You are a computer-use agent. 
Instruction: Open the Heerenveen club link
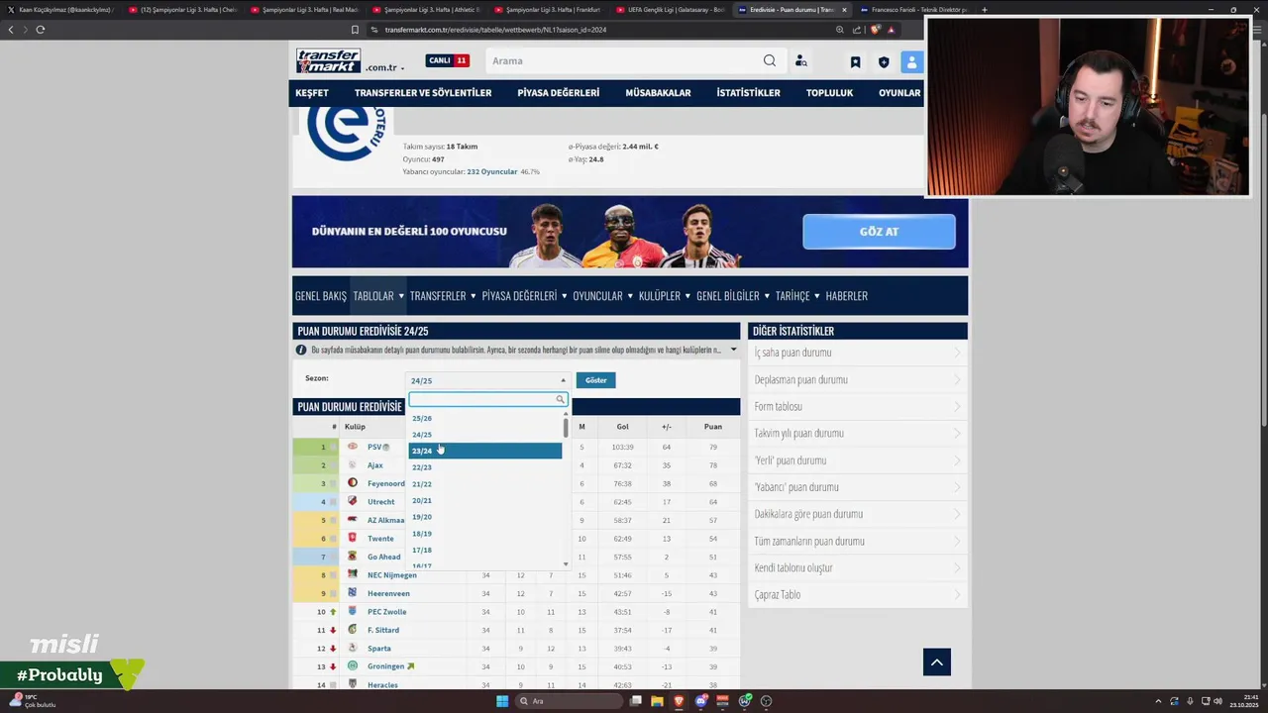click(x=388, y=593)
